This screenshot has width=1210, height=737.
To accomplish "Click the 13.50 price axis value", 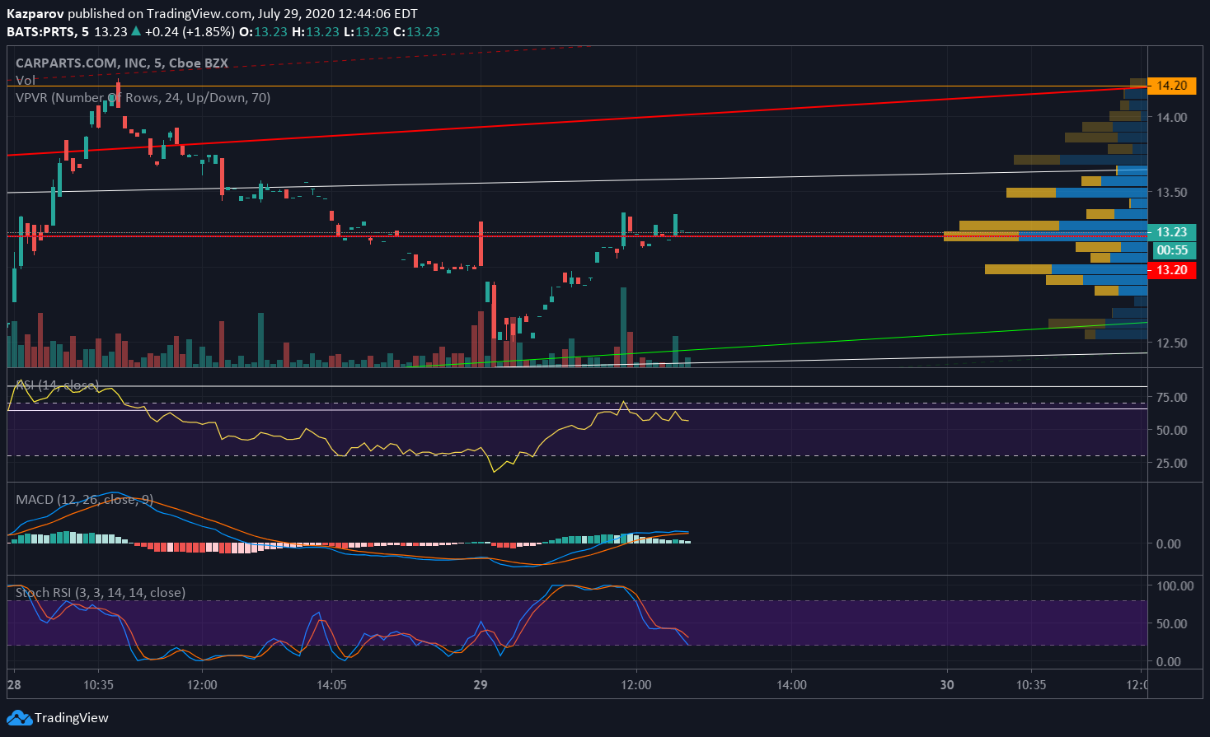I will tap(1171, 193).
